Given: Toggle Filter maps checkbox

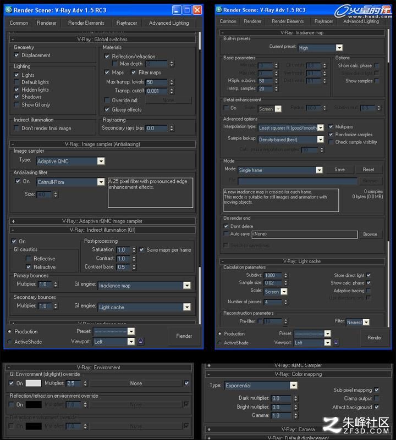Looking at the screenshot, I should [x=134, y=73].
